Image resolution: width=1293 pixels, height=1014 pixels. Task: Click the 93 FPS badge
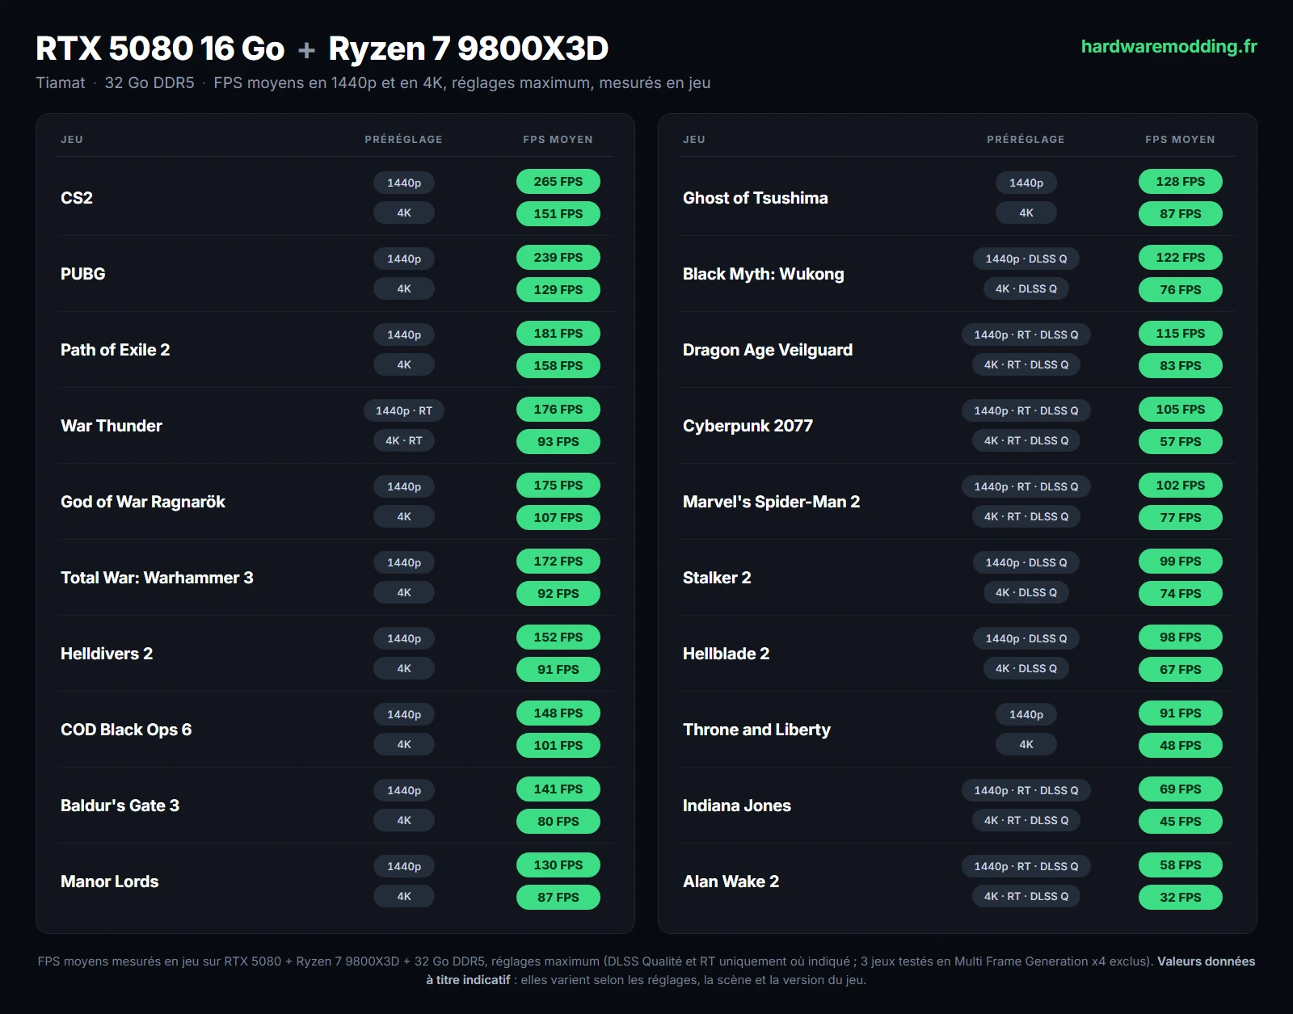coord(558,442)
